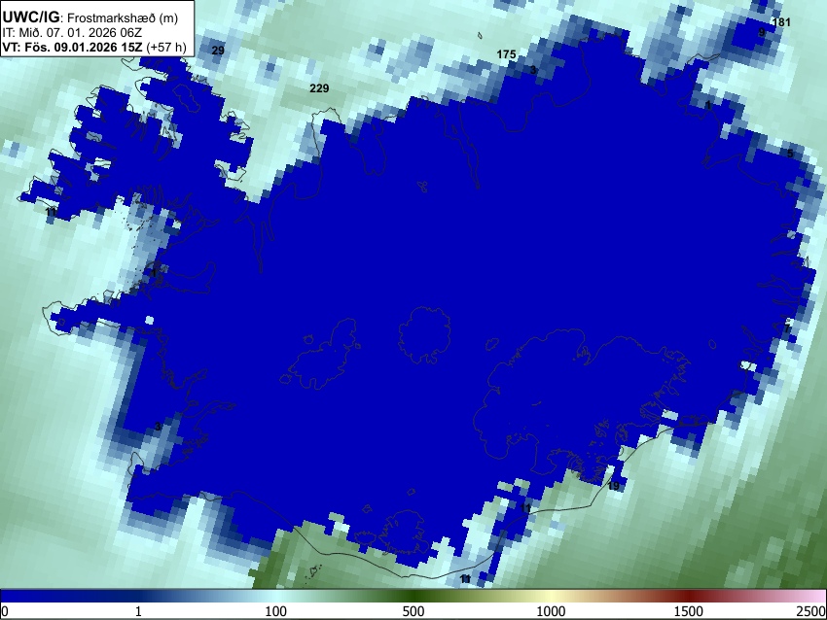Select the map value label '19'
This screenshot has height=620, width=827.
pyautogui.click(x=613, y=486)
